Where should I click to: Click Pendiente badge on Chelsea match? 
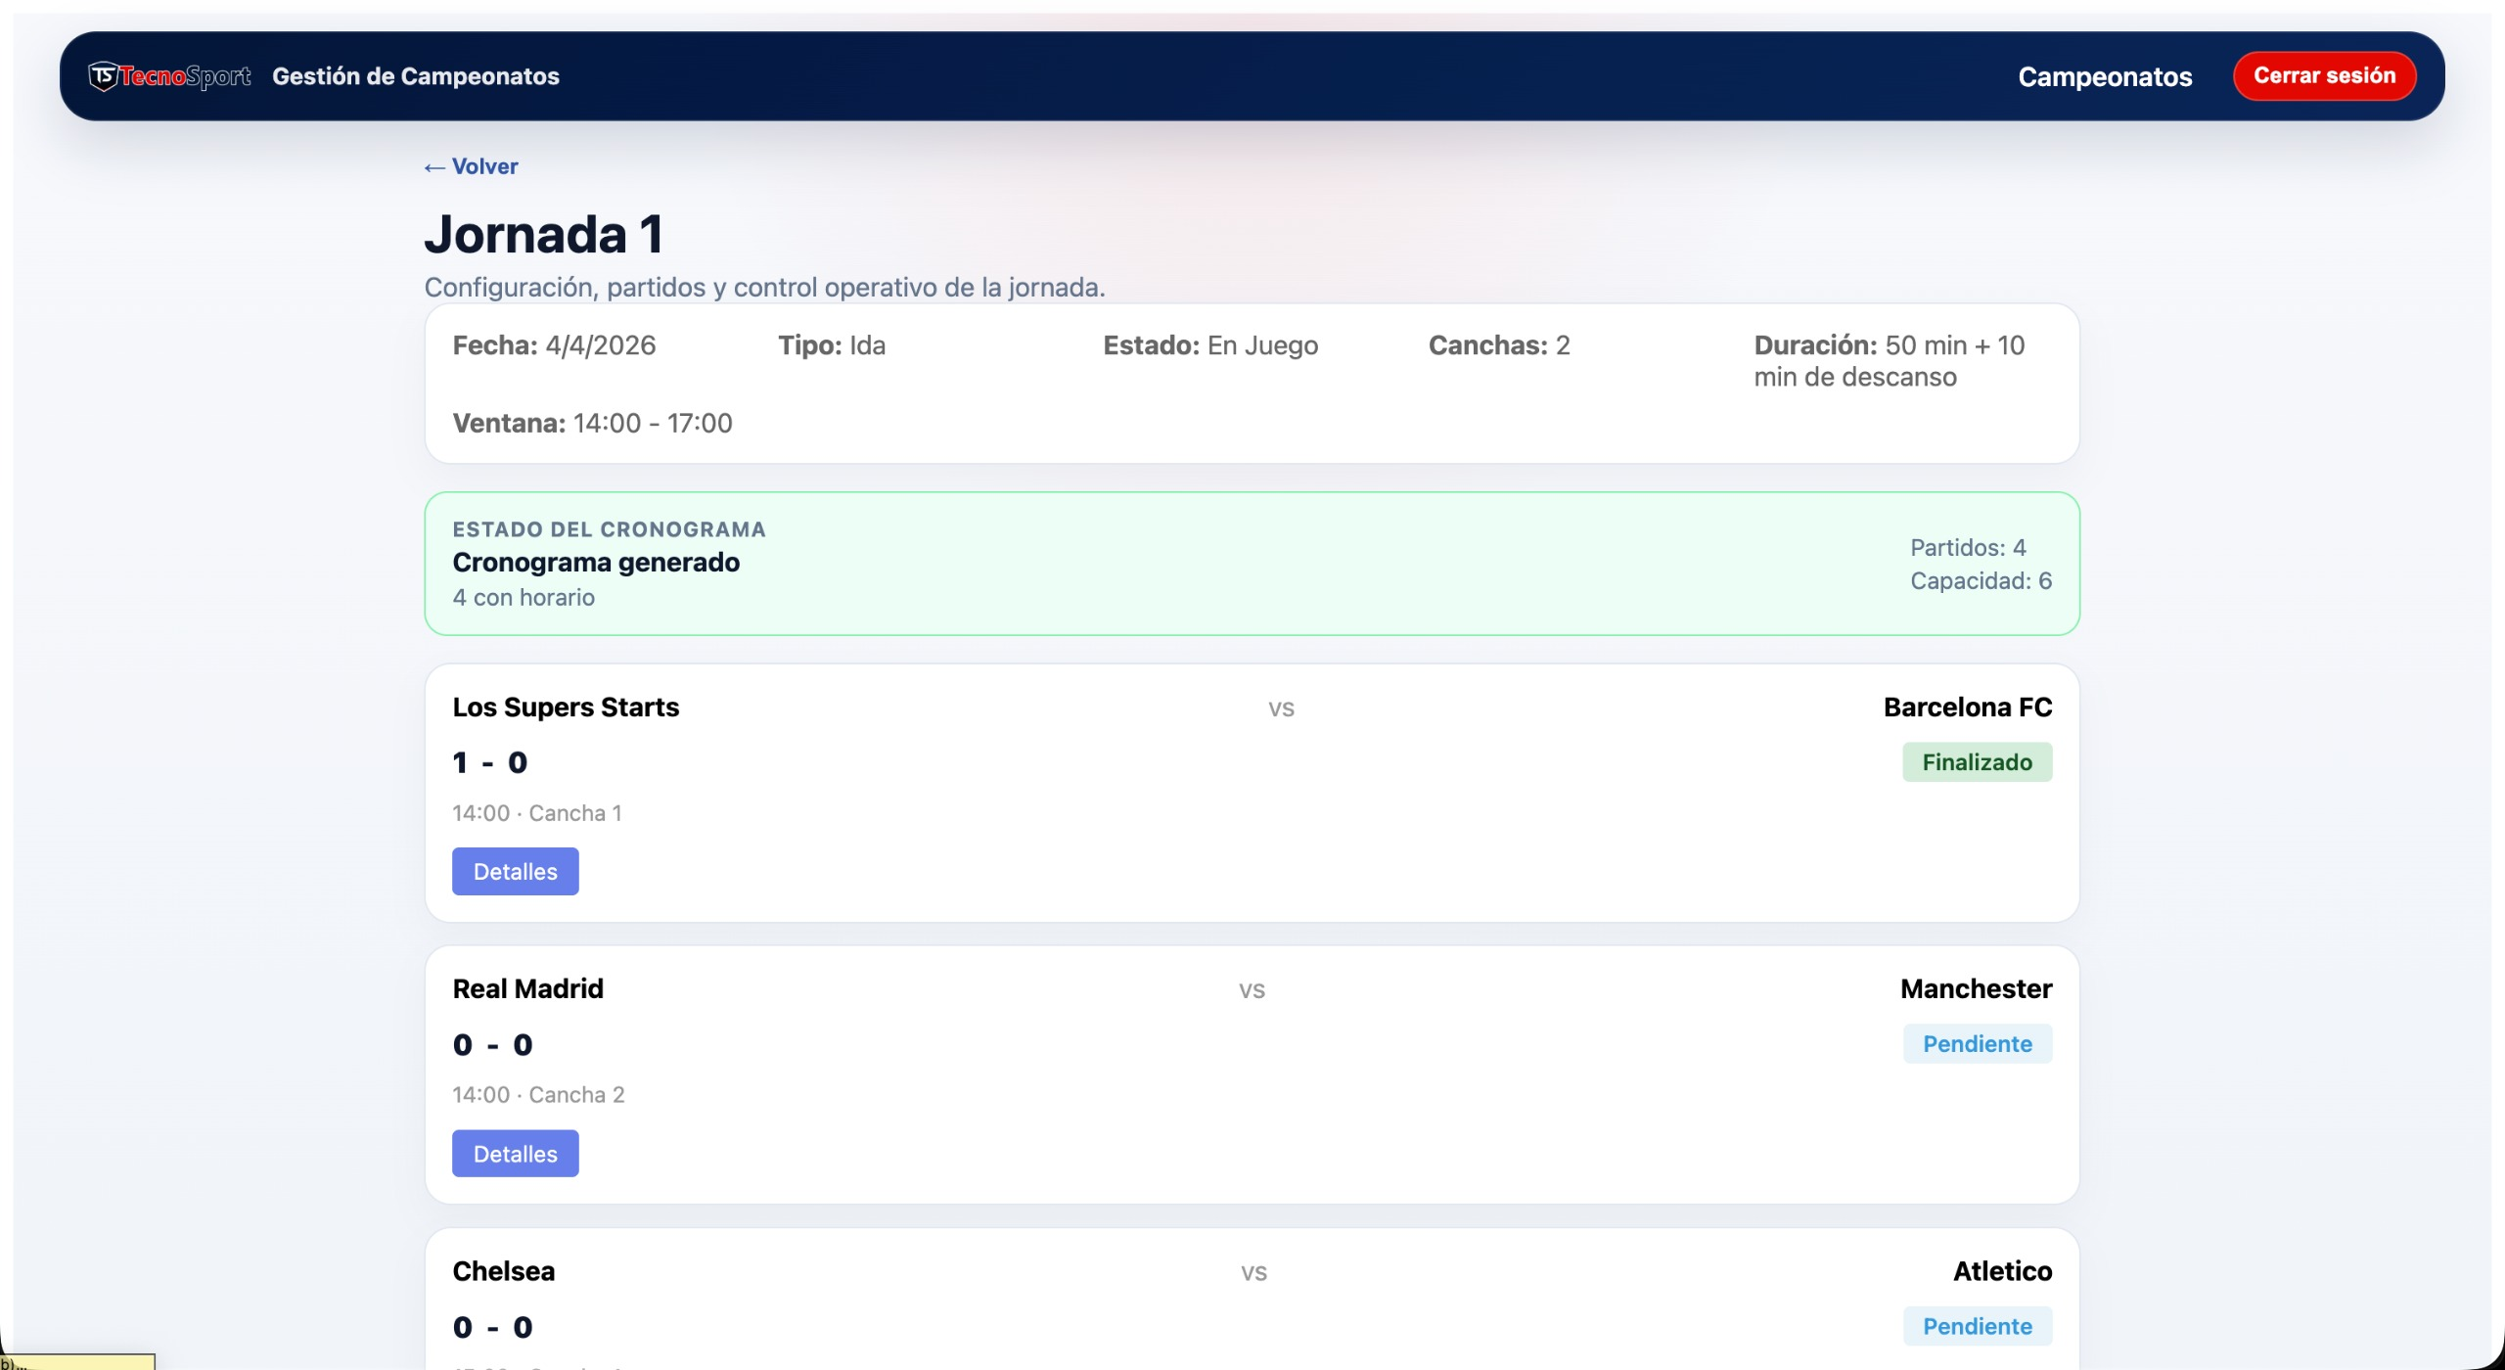[1977, 1326]
